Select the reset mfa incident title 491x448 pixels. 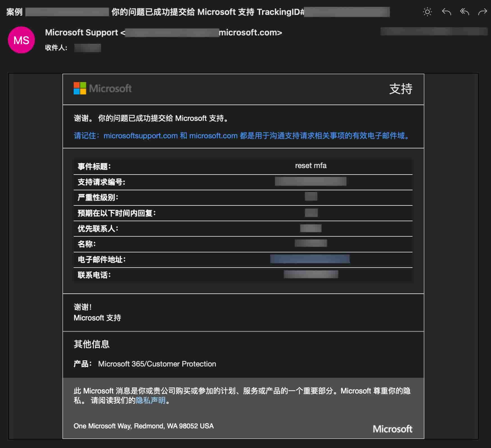[311, 166]
